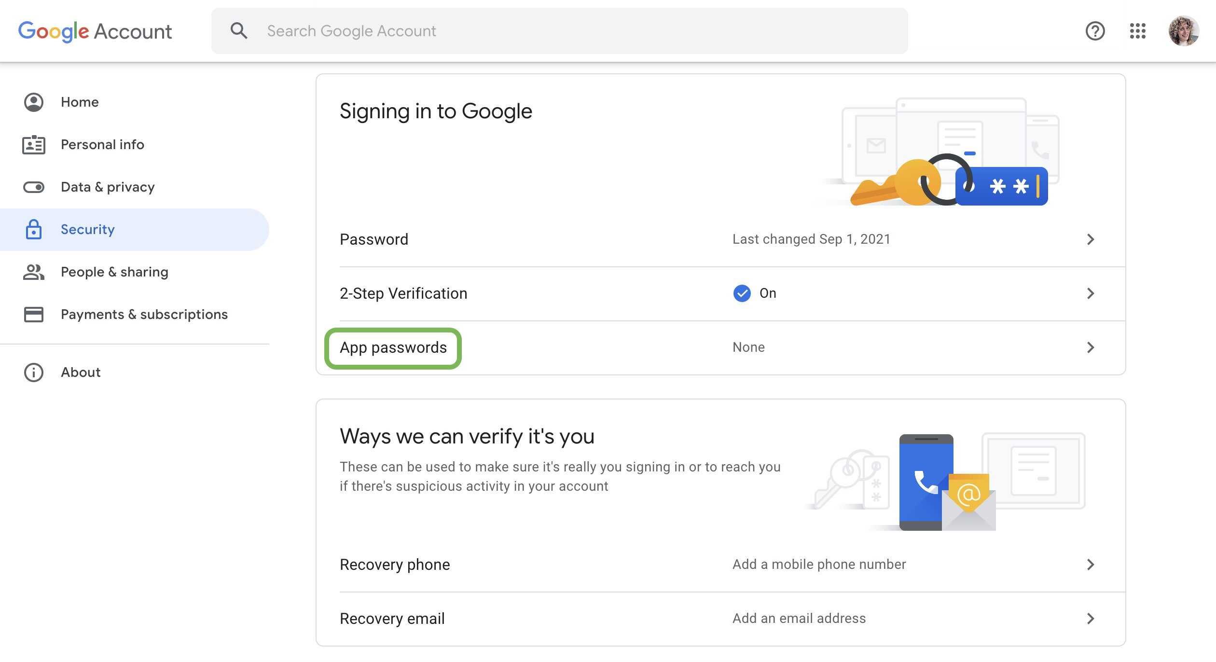Open the Google apps grid icon
Image resolution: width=1216 pixels, height=662 pixels.
(1137, 31)
